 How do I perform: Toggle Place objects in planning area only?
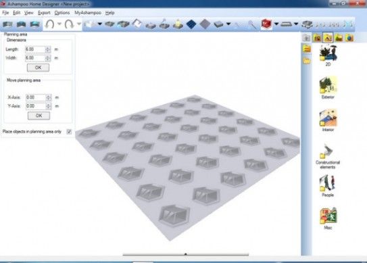pyautogui.click(x=69, y=132)
